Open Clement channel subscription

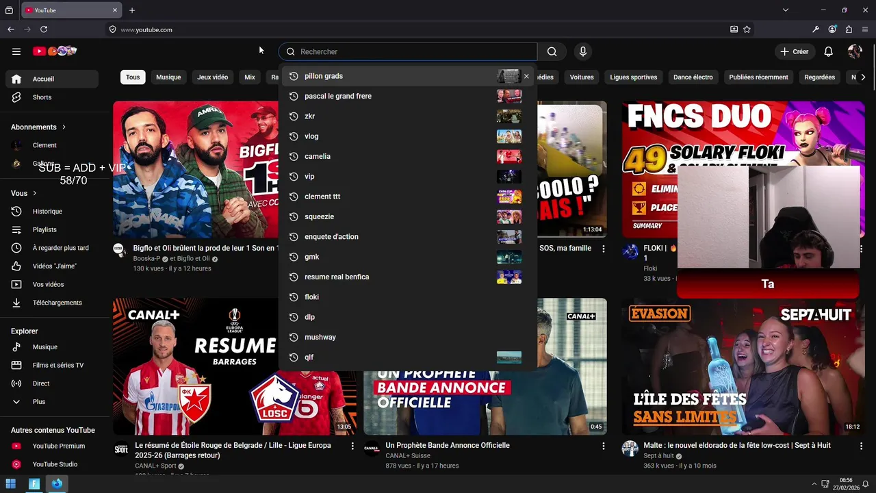click(x=52, y=145)
